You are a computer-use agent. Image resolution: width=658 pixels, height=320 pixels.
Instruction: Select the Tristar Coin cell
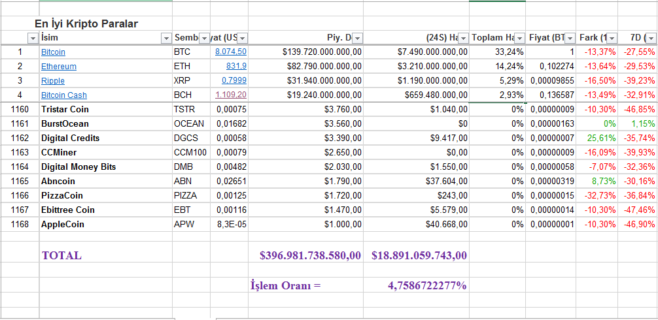click(106, 110)
